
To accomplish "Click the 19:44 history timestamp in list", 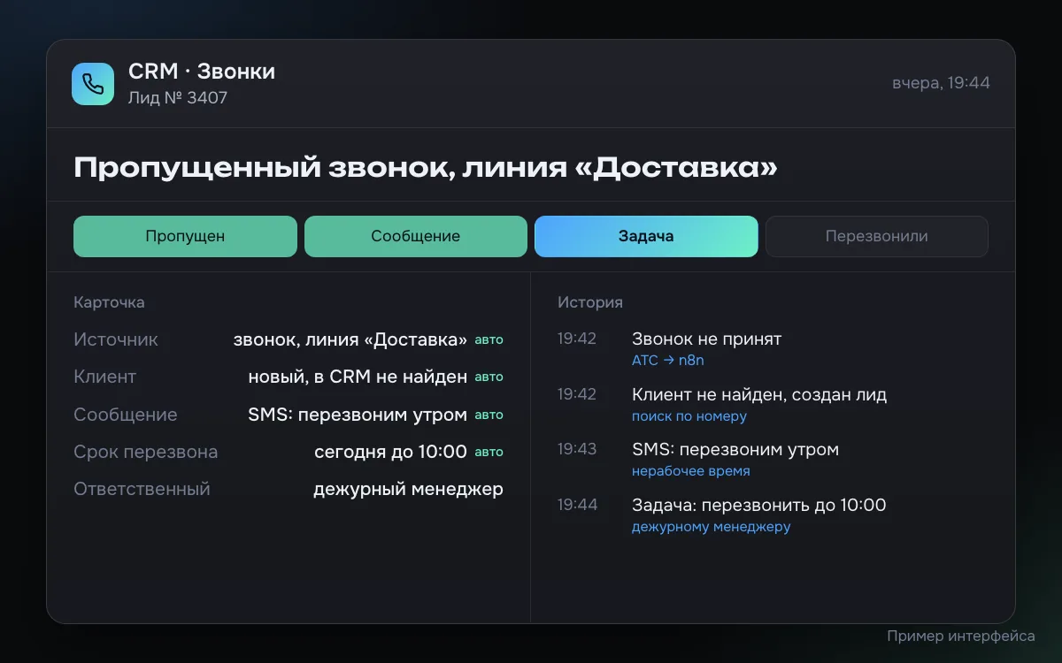I will tap(577, 505).
